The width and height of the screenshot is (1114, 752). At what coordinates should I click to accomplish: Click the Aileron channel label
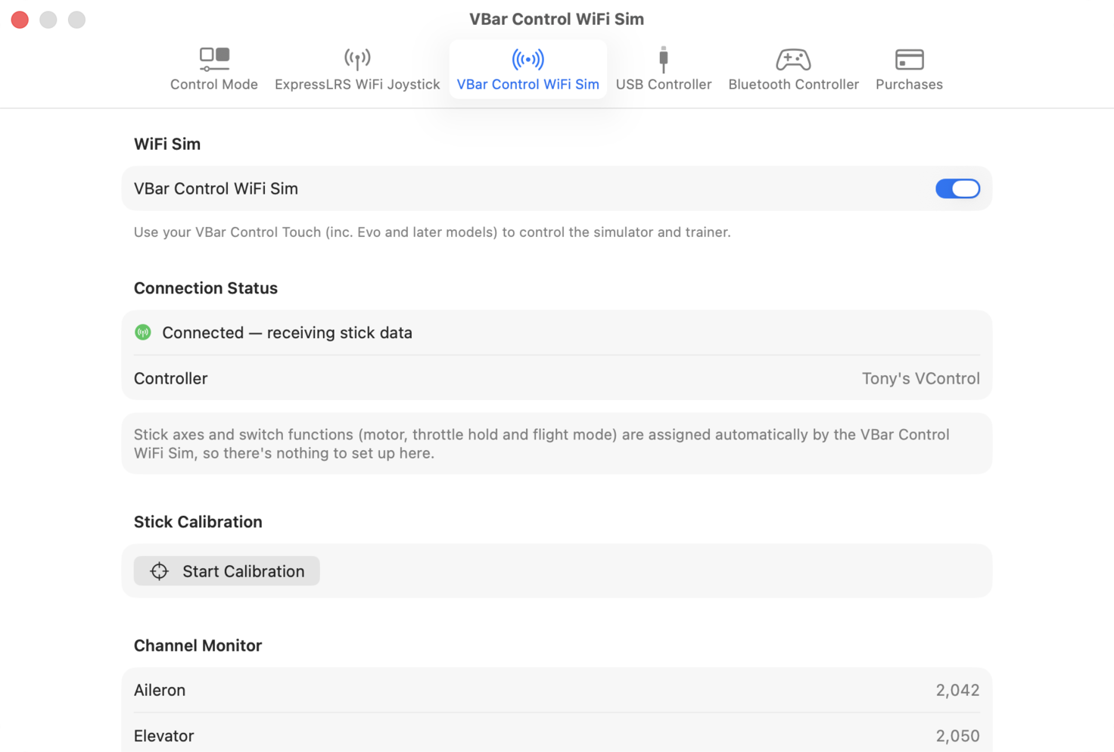[160, 690]
